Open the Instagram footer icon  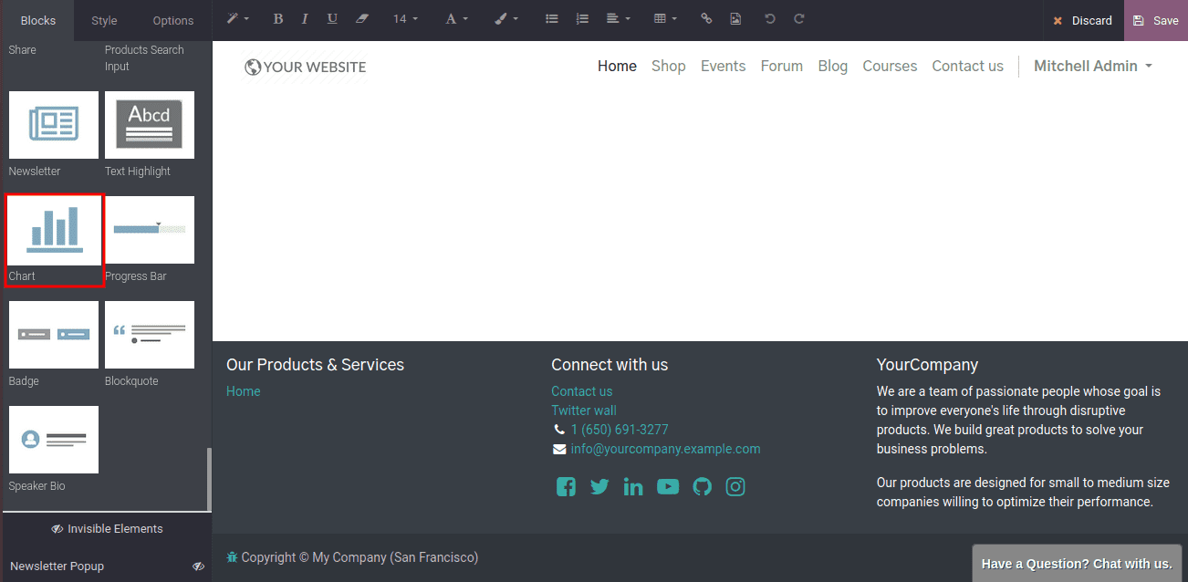pos(735,486)
